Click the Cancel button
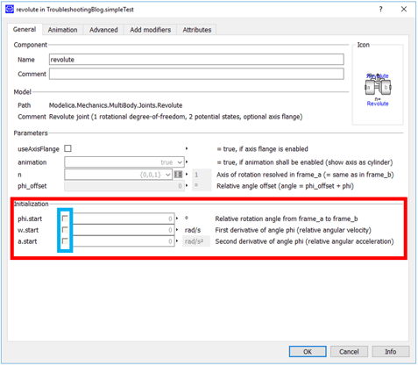Screen dimensions: 418x366 tap(349, 351)
